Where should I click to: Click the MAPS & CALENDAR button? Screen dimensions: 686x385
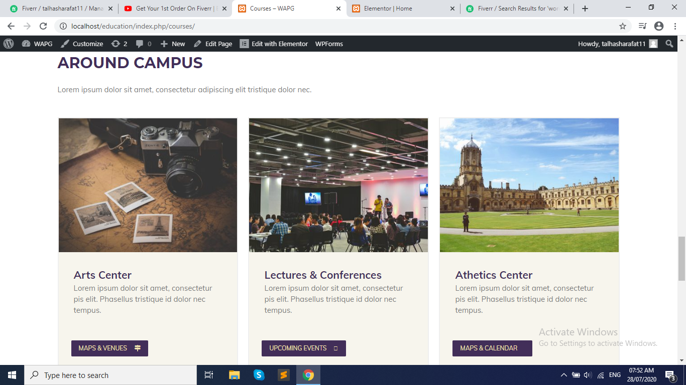(x=492, y=348)
